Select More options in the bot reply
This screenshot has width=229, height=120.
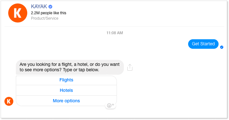66,101
